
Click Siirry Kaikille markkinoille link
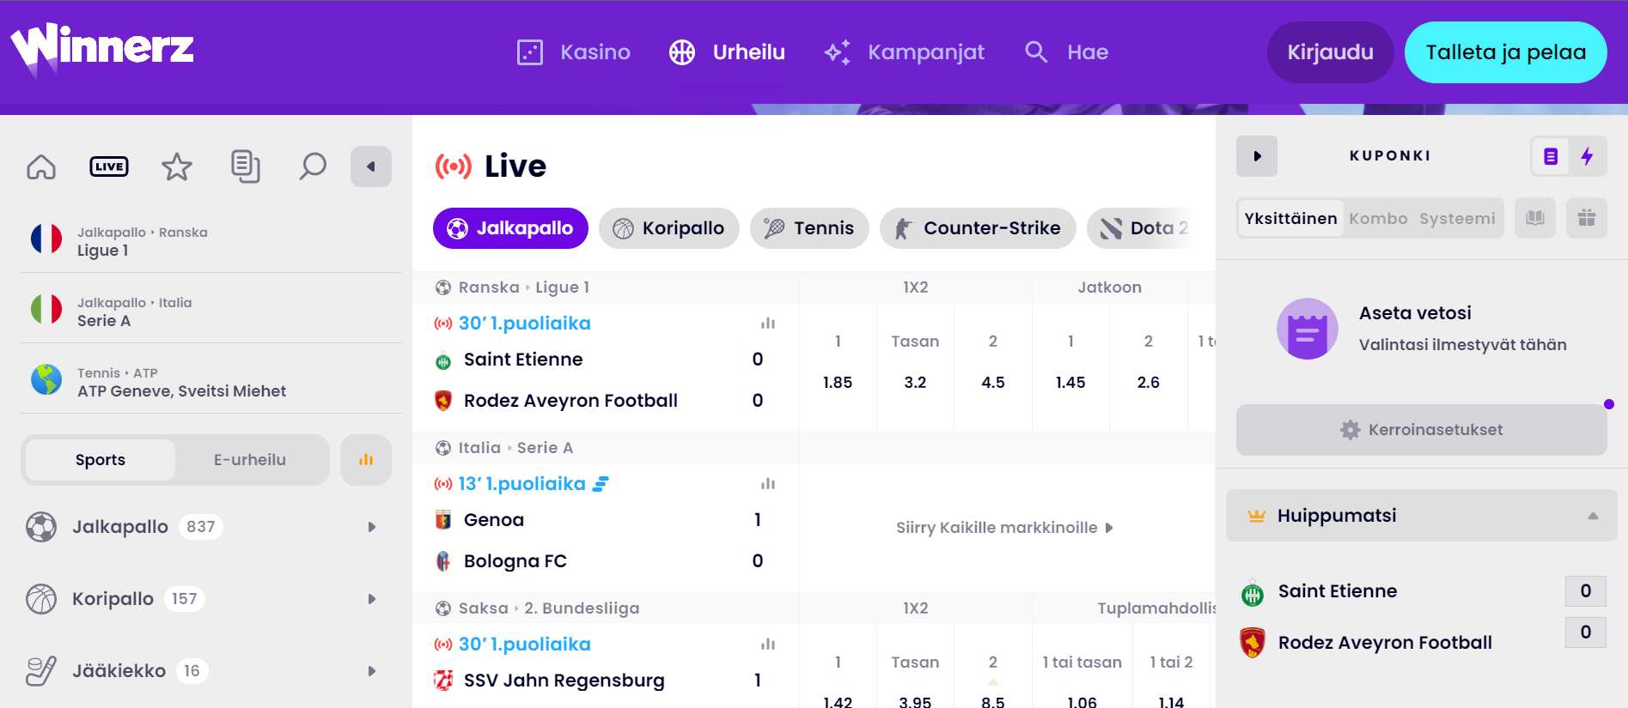1004,528
